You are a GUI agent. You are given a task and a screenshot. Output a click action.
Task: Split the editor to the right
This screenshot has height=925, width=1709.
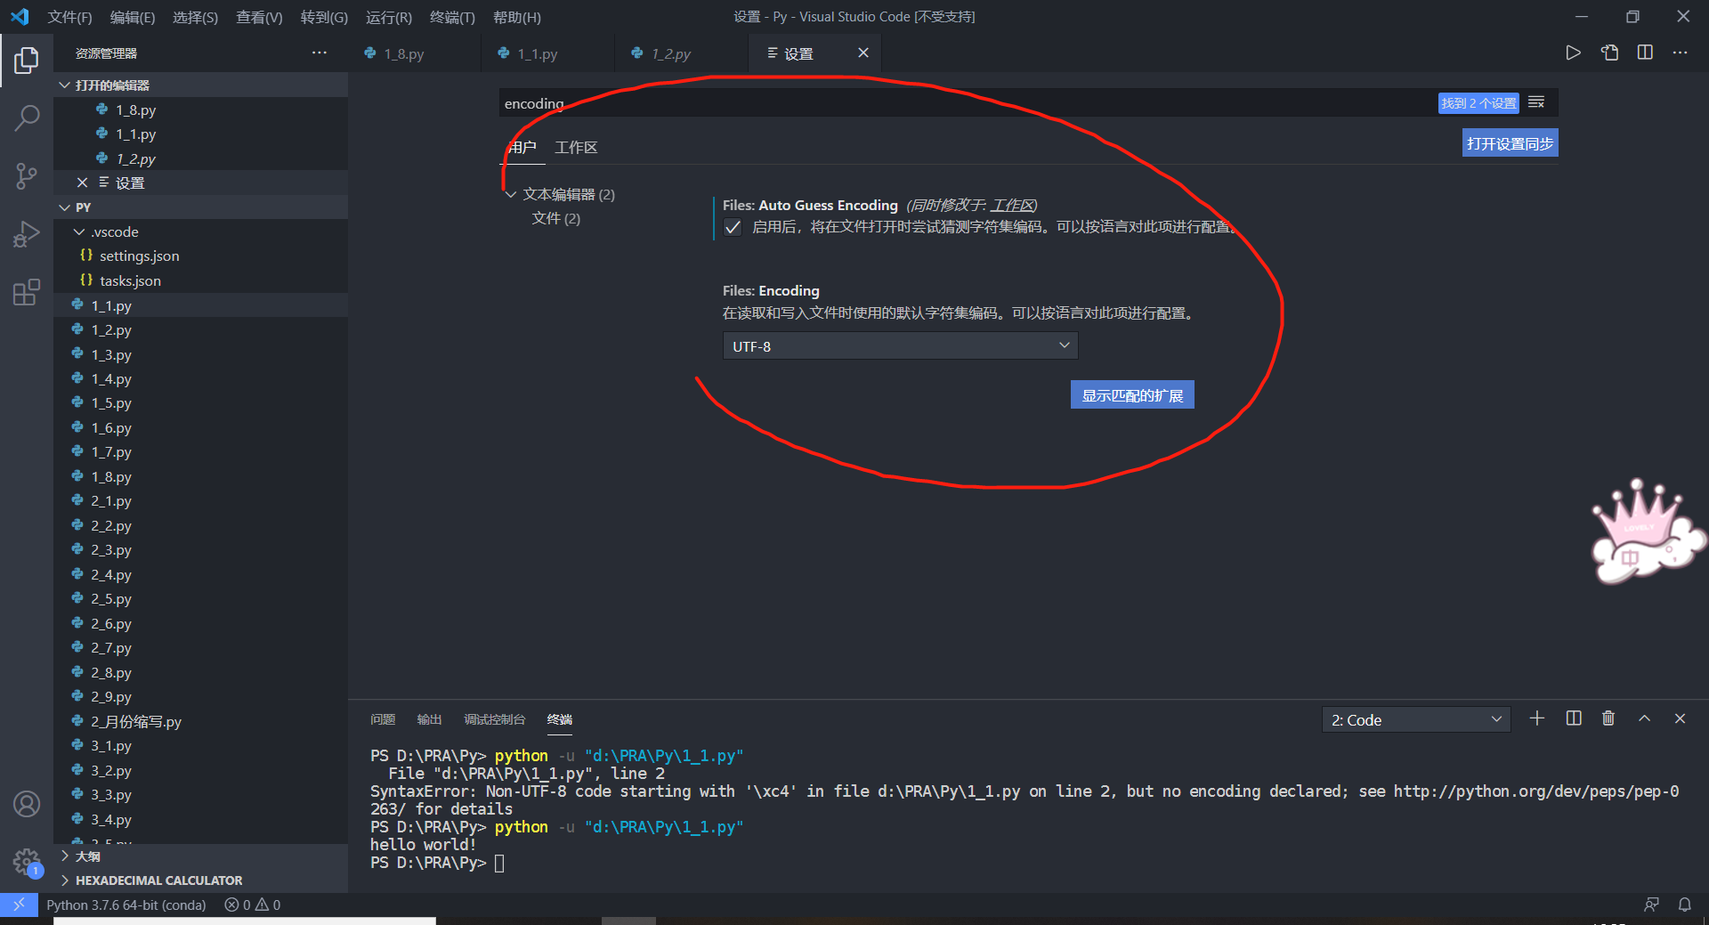click(1645, 53)
